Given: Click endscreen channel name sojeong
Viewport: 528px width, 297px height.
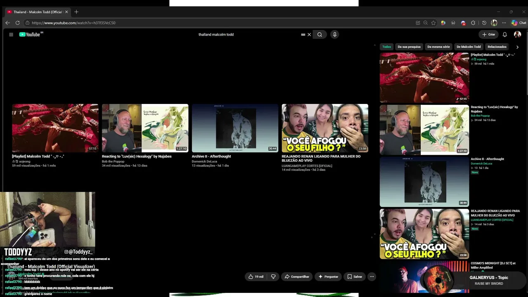Looking at the screenshot, I should click(x=21, y=161).
